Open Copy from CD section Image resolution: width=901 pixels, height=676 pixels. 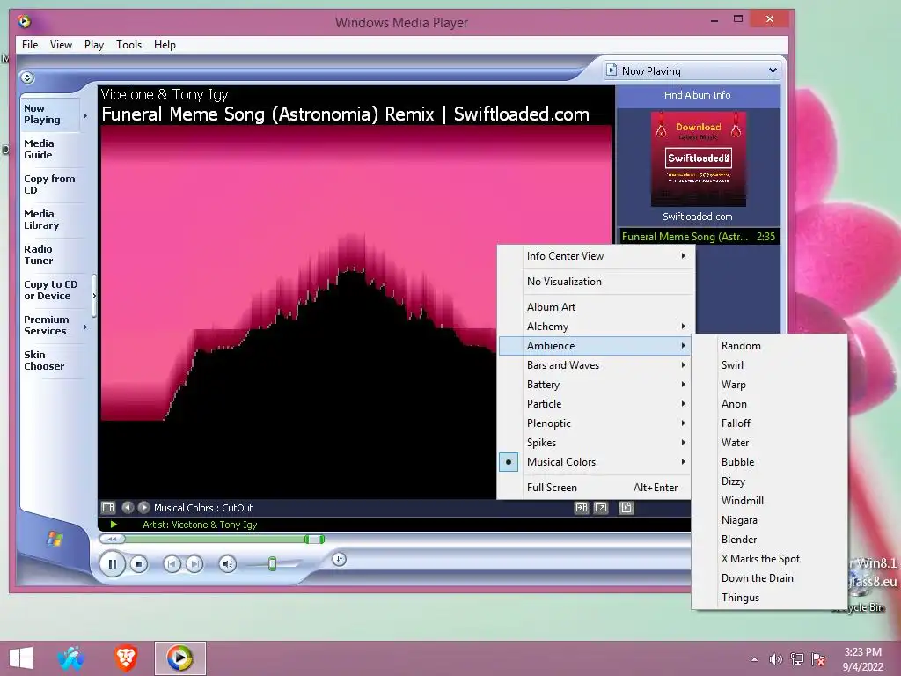point(49,185)
